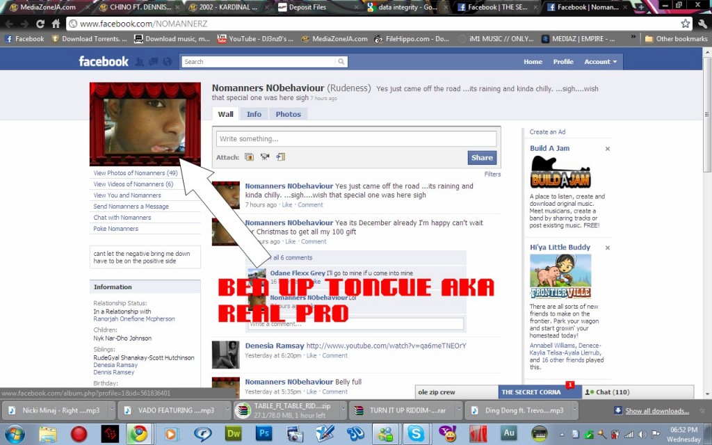Viewport: 712px width, 445px height.
Task: Close the Hi'ya Little Buddy ad
Action: [607, 248]
